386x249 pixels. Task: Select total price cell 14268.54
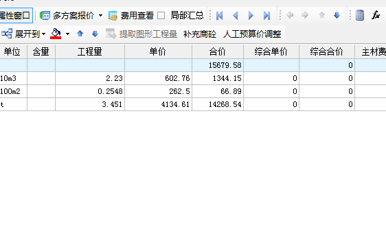pyautogui.click(x=218, y=104)
